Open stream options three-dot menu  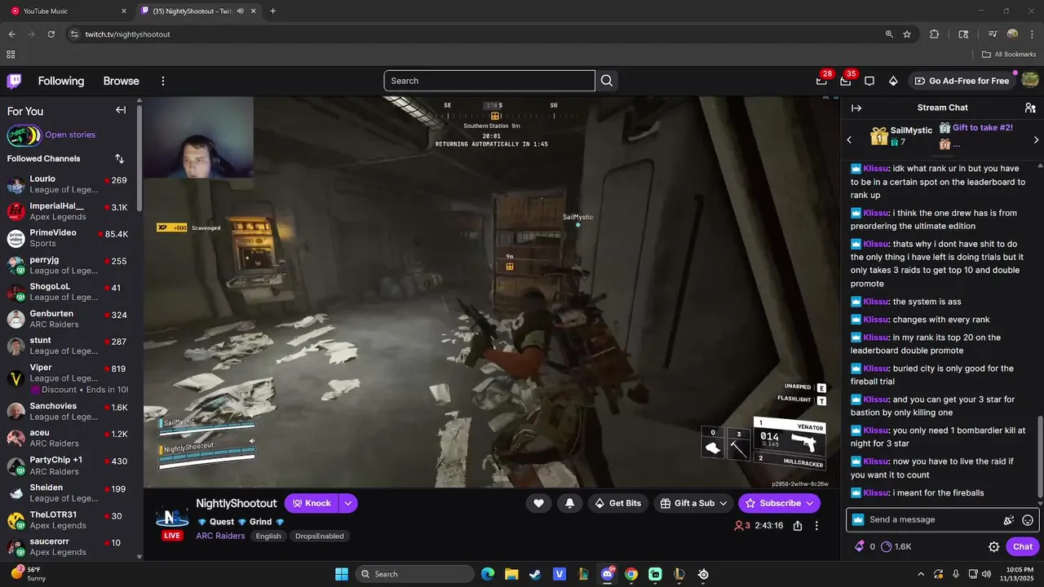pos(816,526)
